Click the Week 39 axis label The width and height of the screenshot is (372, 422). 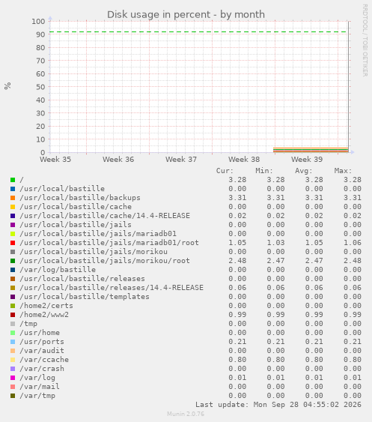point(307,160)
